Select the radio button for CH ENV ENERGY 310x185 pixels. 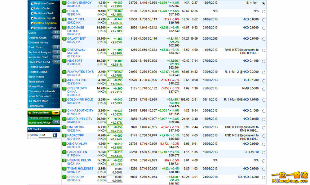[263, 3]
